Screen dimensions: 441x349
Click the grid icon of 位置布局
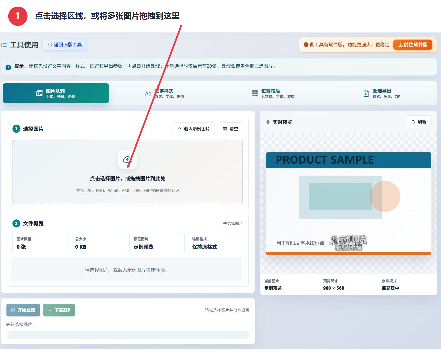pos(255,93)
